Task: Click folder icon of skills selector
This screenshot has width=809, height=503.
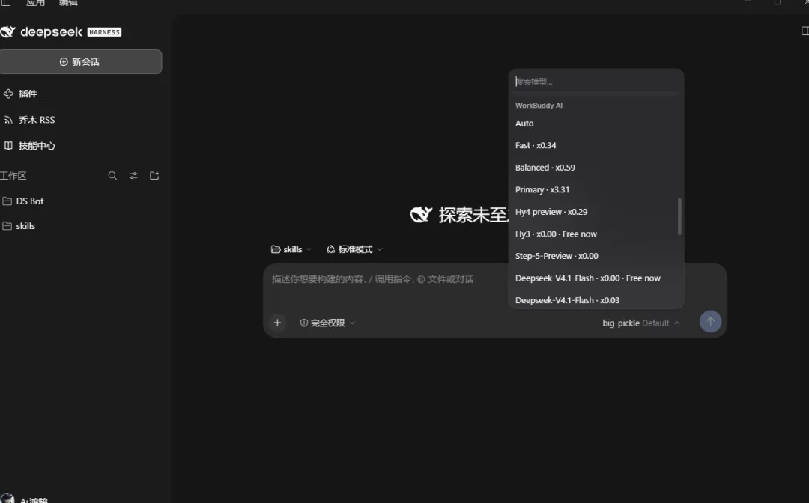Action: [x=276, y=249]
